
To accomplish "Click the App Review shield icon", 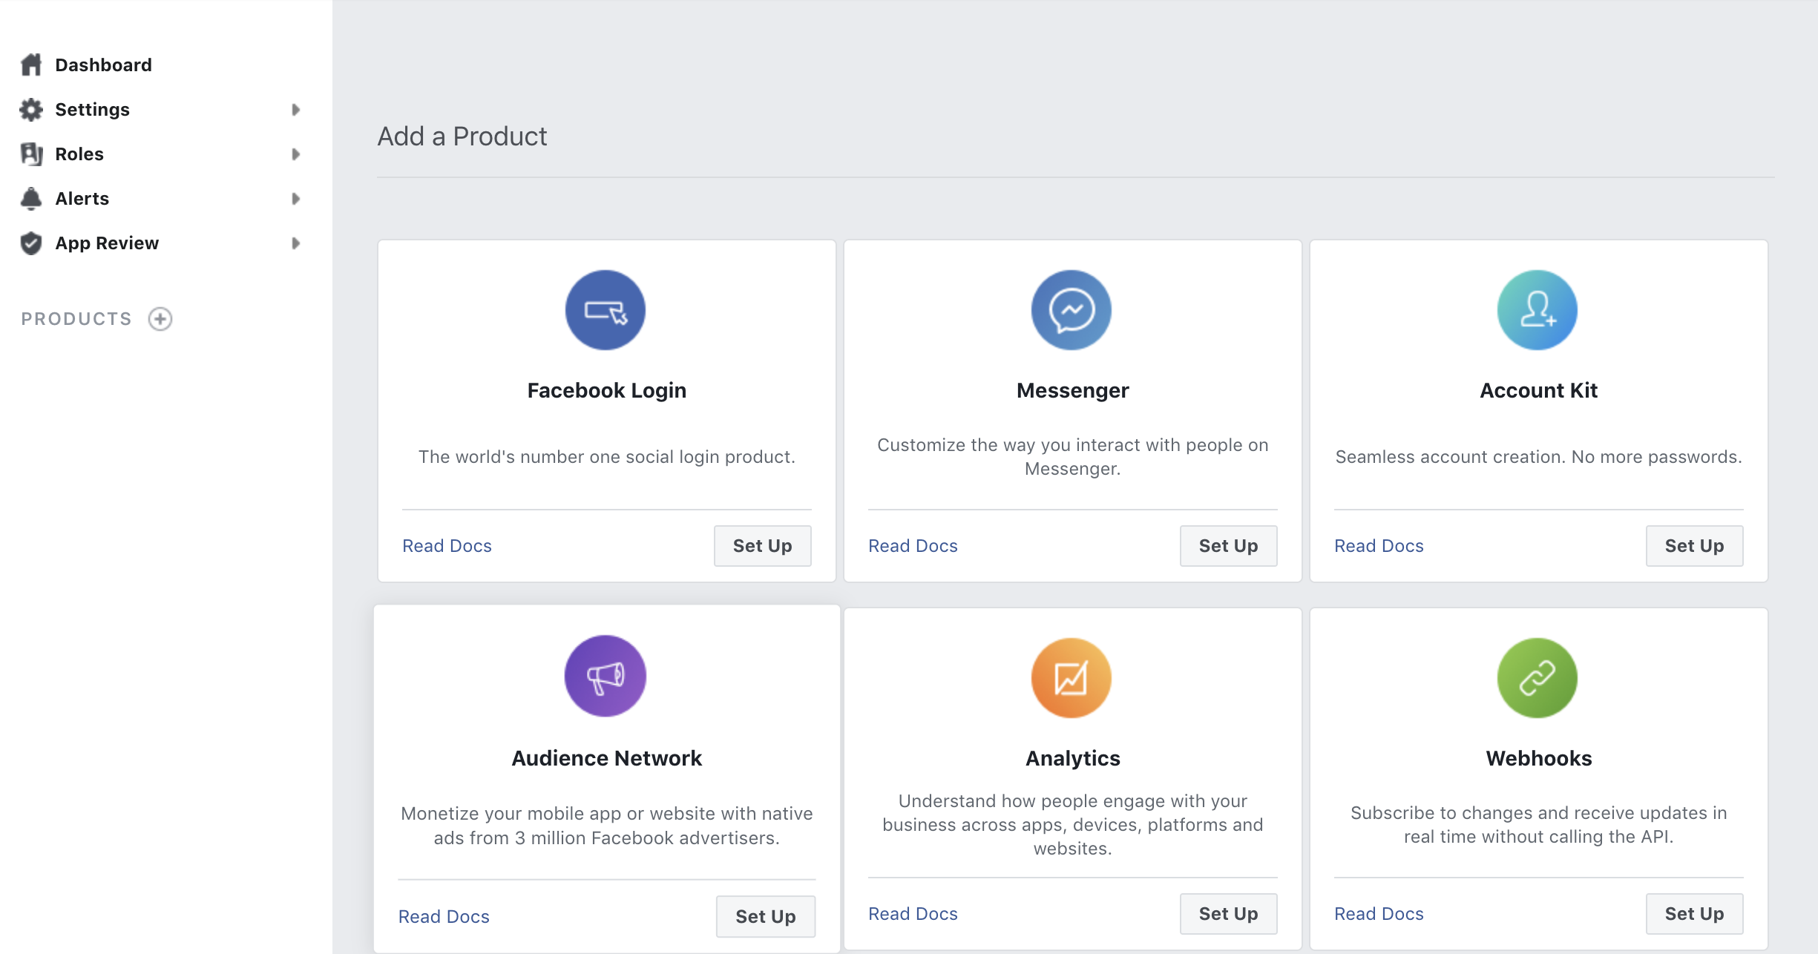I will click(x=31, y=243).
